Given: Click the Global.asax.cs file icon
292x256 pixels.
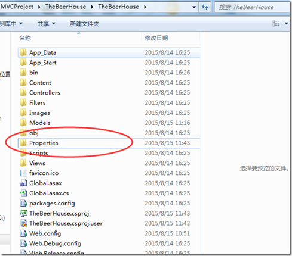Looking at the screenshot, I should (23, 193).
